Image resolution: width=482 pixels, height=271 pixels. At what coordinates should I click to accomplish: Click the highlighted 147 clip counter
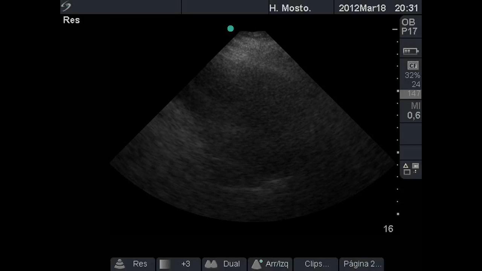[x=413, y=94]
